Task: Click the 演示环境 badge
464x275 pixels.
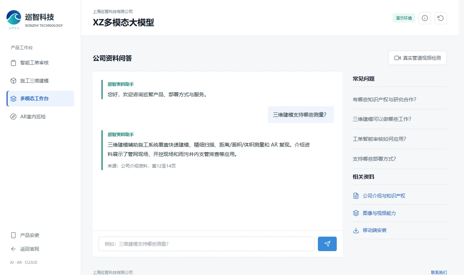Action: click(x=404, y=18)
